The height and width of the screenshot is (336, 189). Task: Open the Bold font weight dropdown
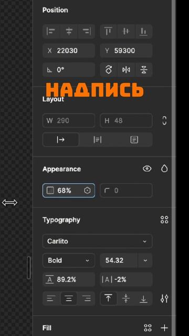[x=69, y=260]
